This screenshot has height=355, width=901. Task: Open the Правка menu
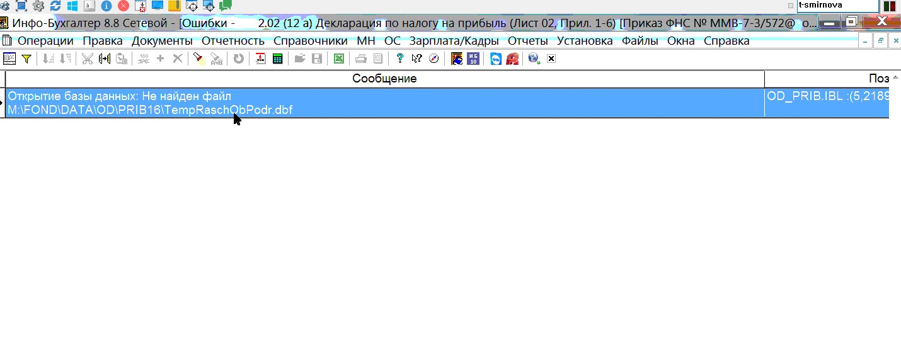[x=103, y=41]
